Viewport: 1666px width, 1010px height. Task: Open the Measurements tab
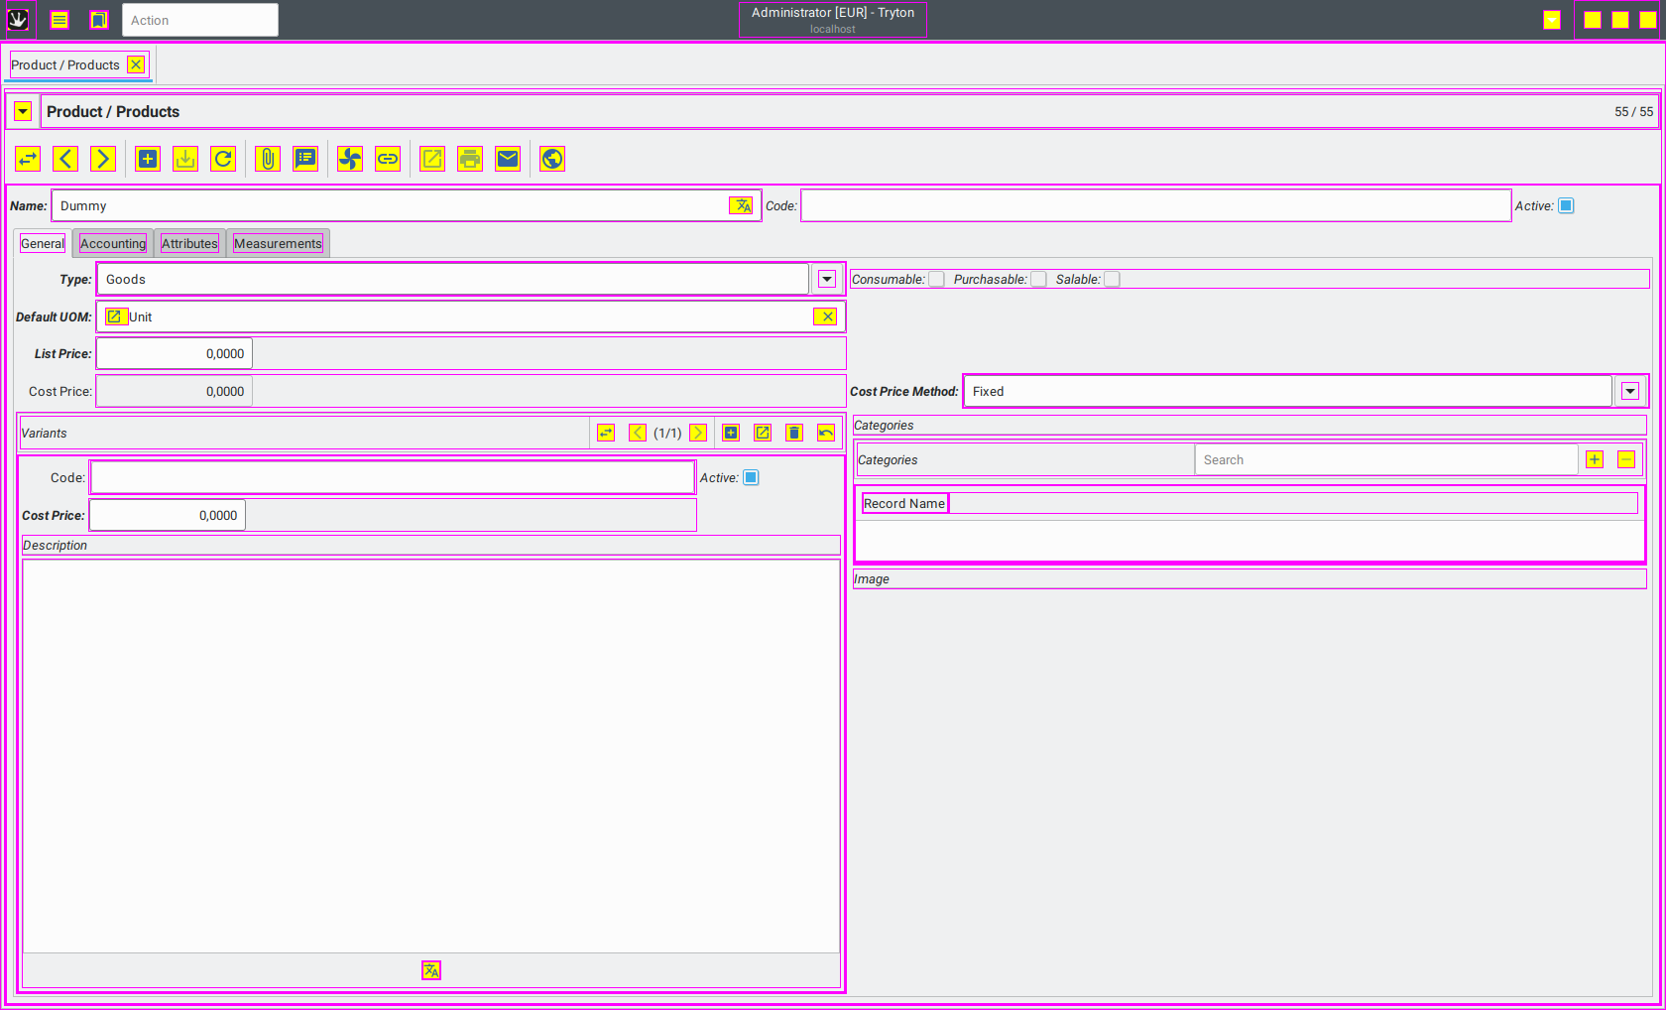pyautogui.click(x=278, y=244)
